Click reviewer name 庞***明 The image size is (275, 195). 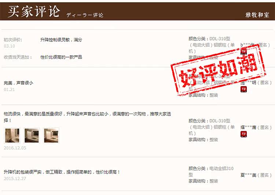coord(248,82)
